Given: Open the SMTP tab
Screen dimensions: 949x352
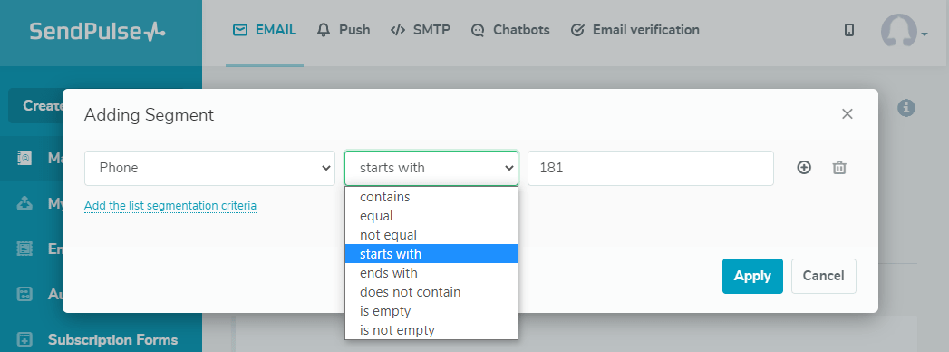Looking at the screenshot, I should point(420,30).
